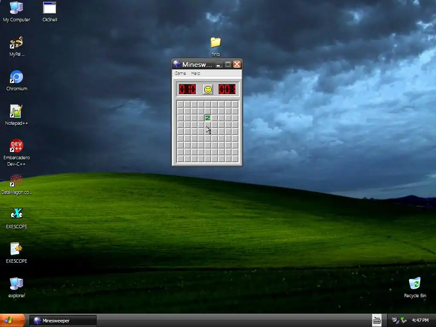
Task: Click the taskbar clock showing 4:47 PM
Action: pos(420,320)
